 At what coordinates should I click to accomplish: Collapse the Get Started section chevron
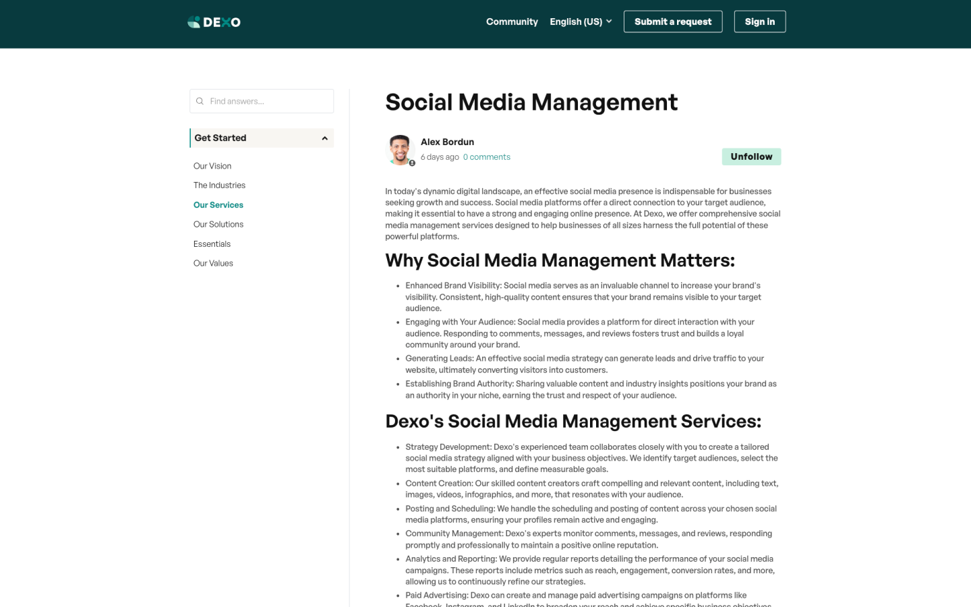pyautogui.click(x=324, y=138)
